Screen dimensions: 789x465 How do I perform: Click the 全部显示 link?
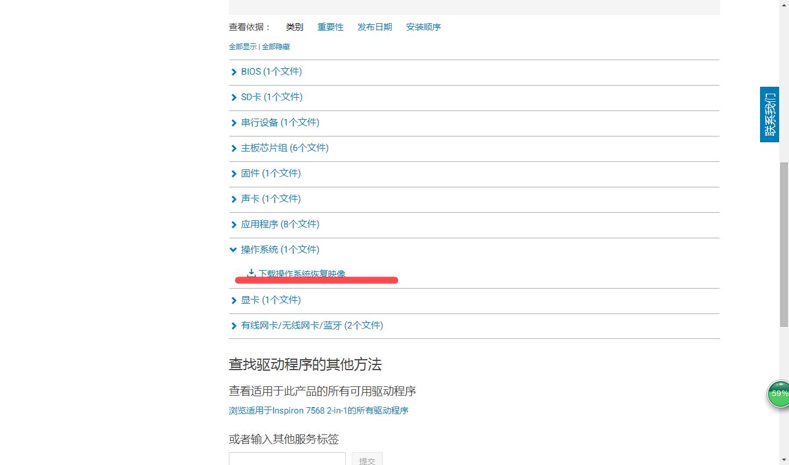pyautogui.click(x=243, y=46)
